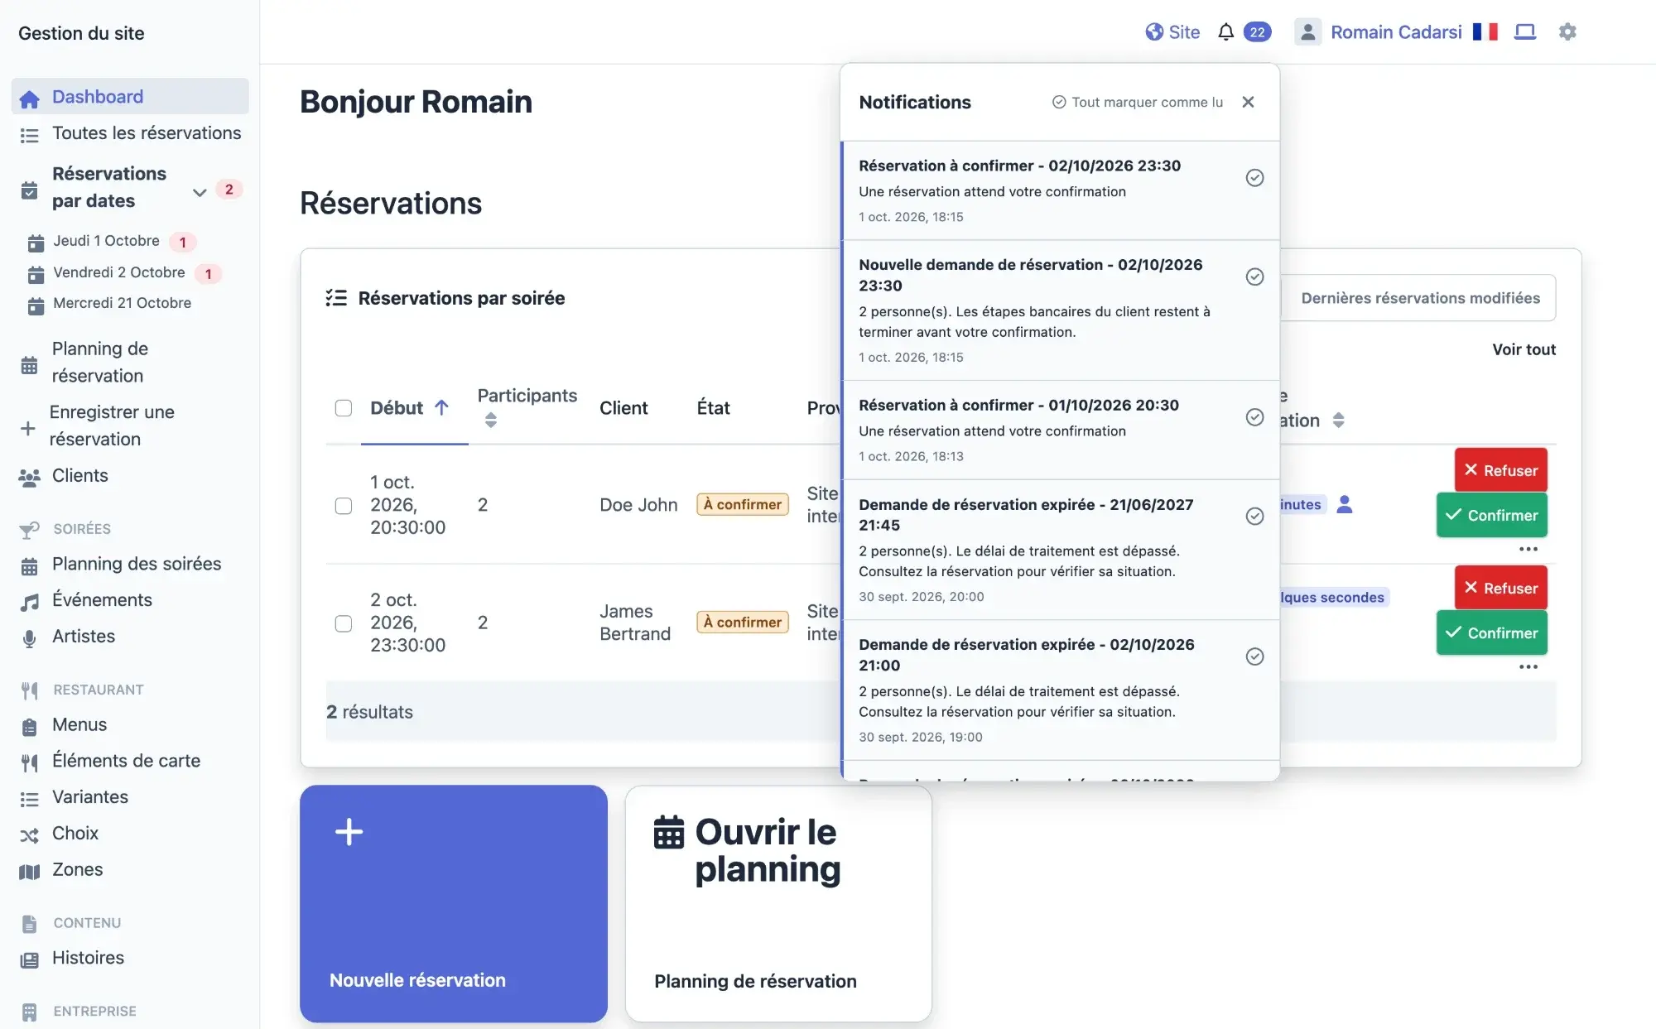
Task: Mark 'Réservation à confirmer 02/10/2026 23:30' as read
Action: point(1254,178)
